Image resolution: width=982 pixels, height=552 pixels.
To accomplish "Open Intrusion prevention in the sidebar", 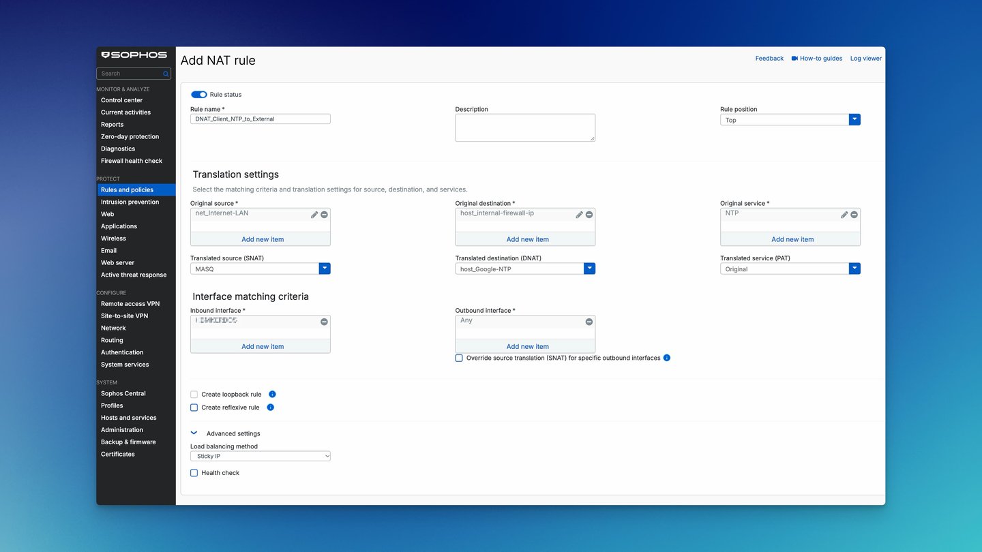I will pos(130,202).
